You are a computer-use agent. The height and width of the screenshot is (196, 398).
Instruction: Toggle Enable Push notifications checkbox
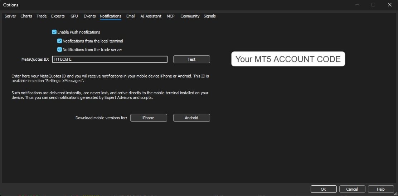[x=54, y=32]
